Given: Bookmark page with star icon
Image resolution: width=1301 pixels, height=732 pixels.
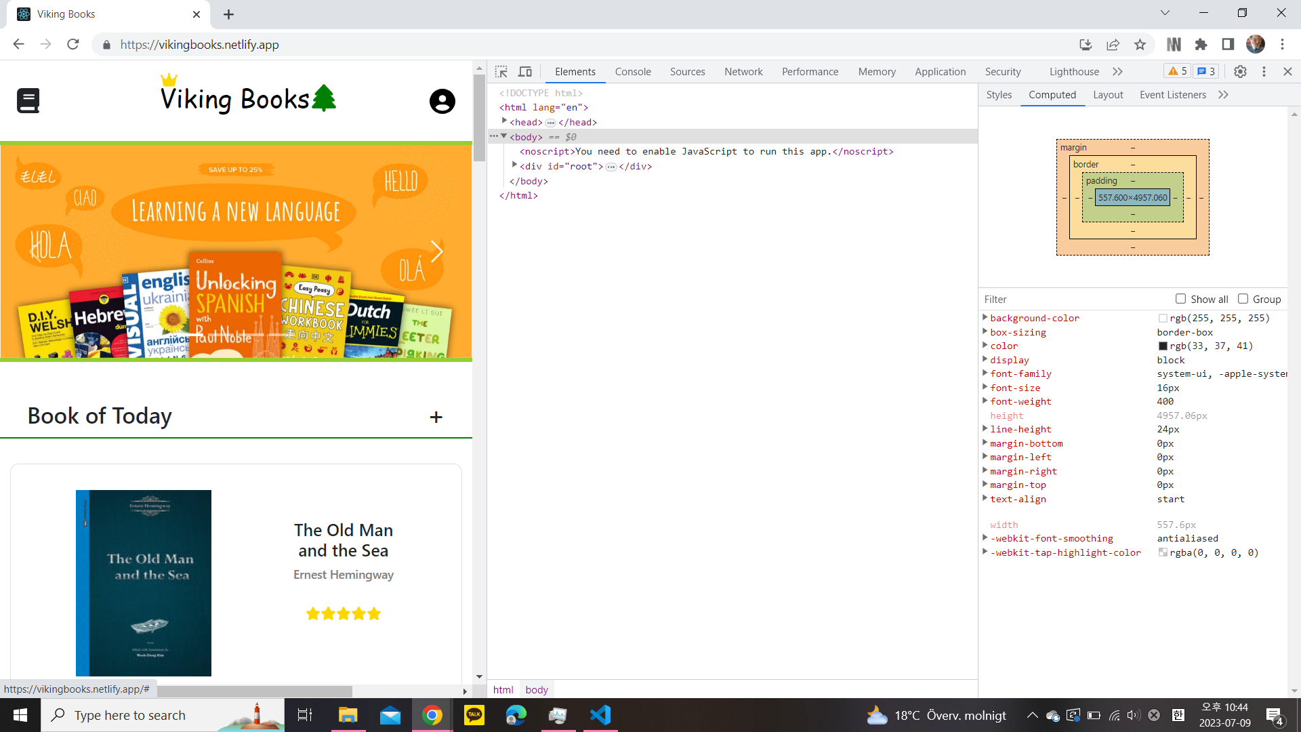Looking at the screenshot, I should 1140,45.
